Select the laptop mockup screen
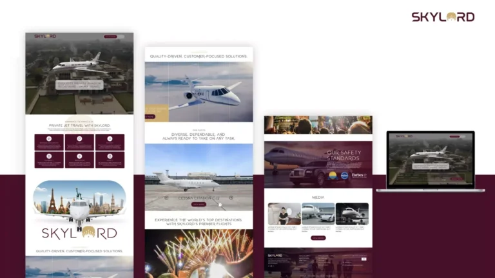 [x=431, y=160]
